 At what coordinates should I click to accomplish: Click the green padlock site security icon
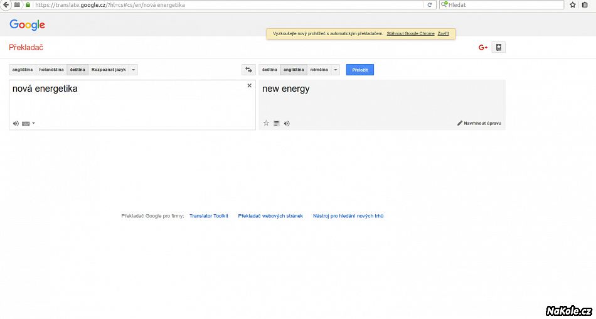pyautogui.click(x=28, y=5)
